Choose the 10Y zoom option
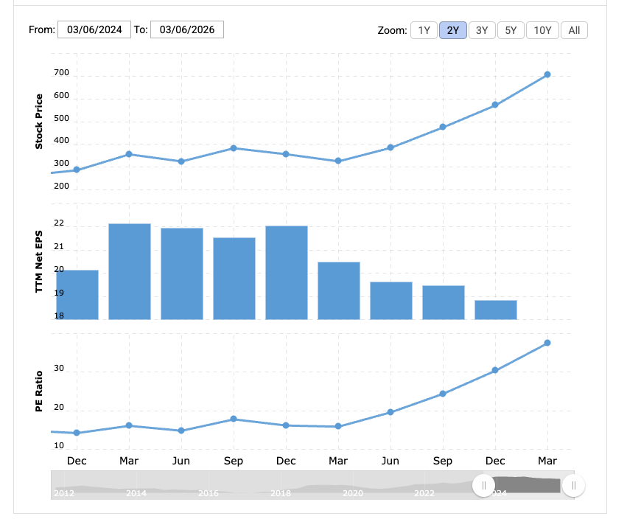The width and height of the screenshot is (627, 519). coord(542,30)
